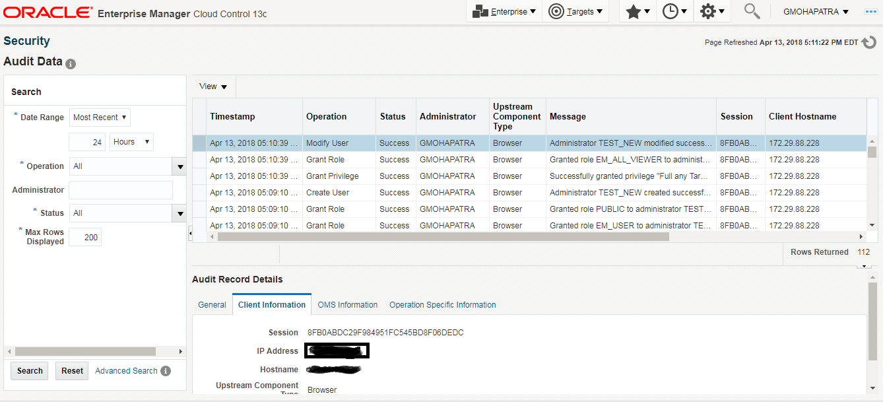The height and width of the screenshot is (402, 883).
Task: Click the table vertical scrollbar up arrow
Action: coord(872,141)
